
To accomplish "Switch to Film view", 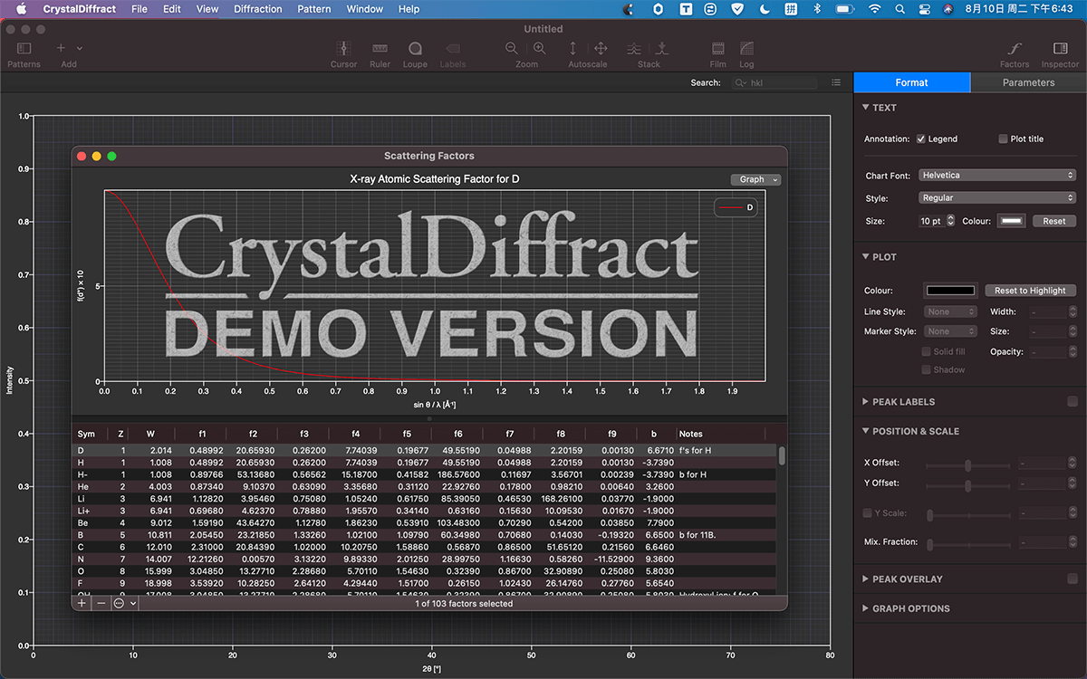I will [717, 48].
